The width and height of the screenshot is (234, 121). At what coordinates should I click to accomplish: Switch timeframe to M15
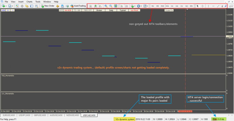(162, 6)
